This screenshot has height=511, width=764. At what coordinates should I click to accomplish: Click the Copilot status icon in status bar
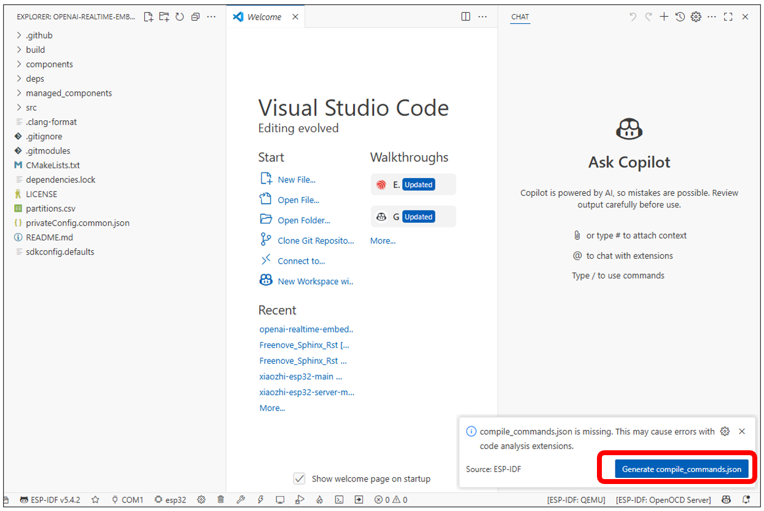(x=726, y=500)
